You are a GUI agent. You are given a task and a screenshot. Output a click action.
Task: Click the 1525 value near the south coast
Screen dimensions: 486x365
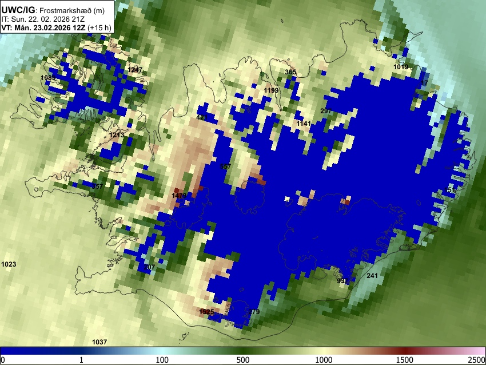(207, 312)
